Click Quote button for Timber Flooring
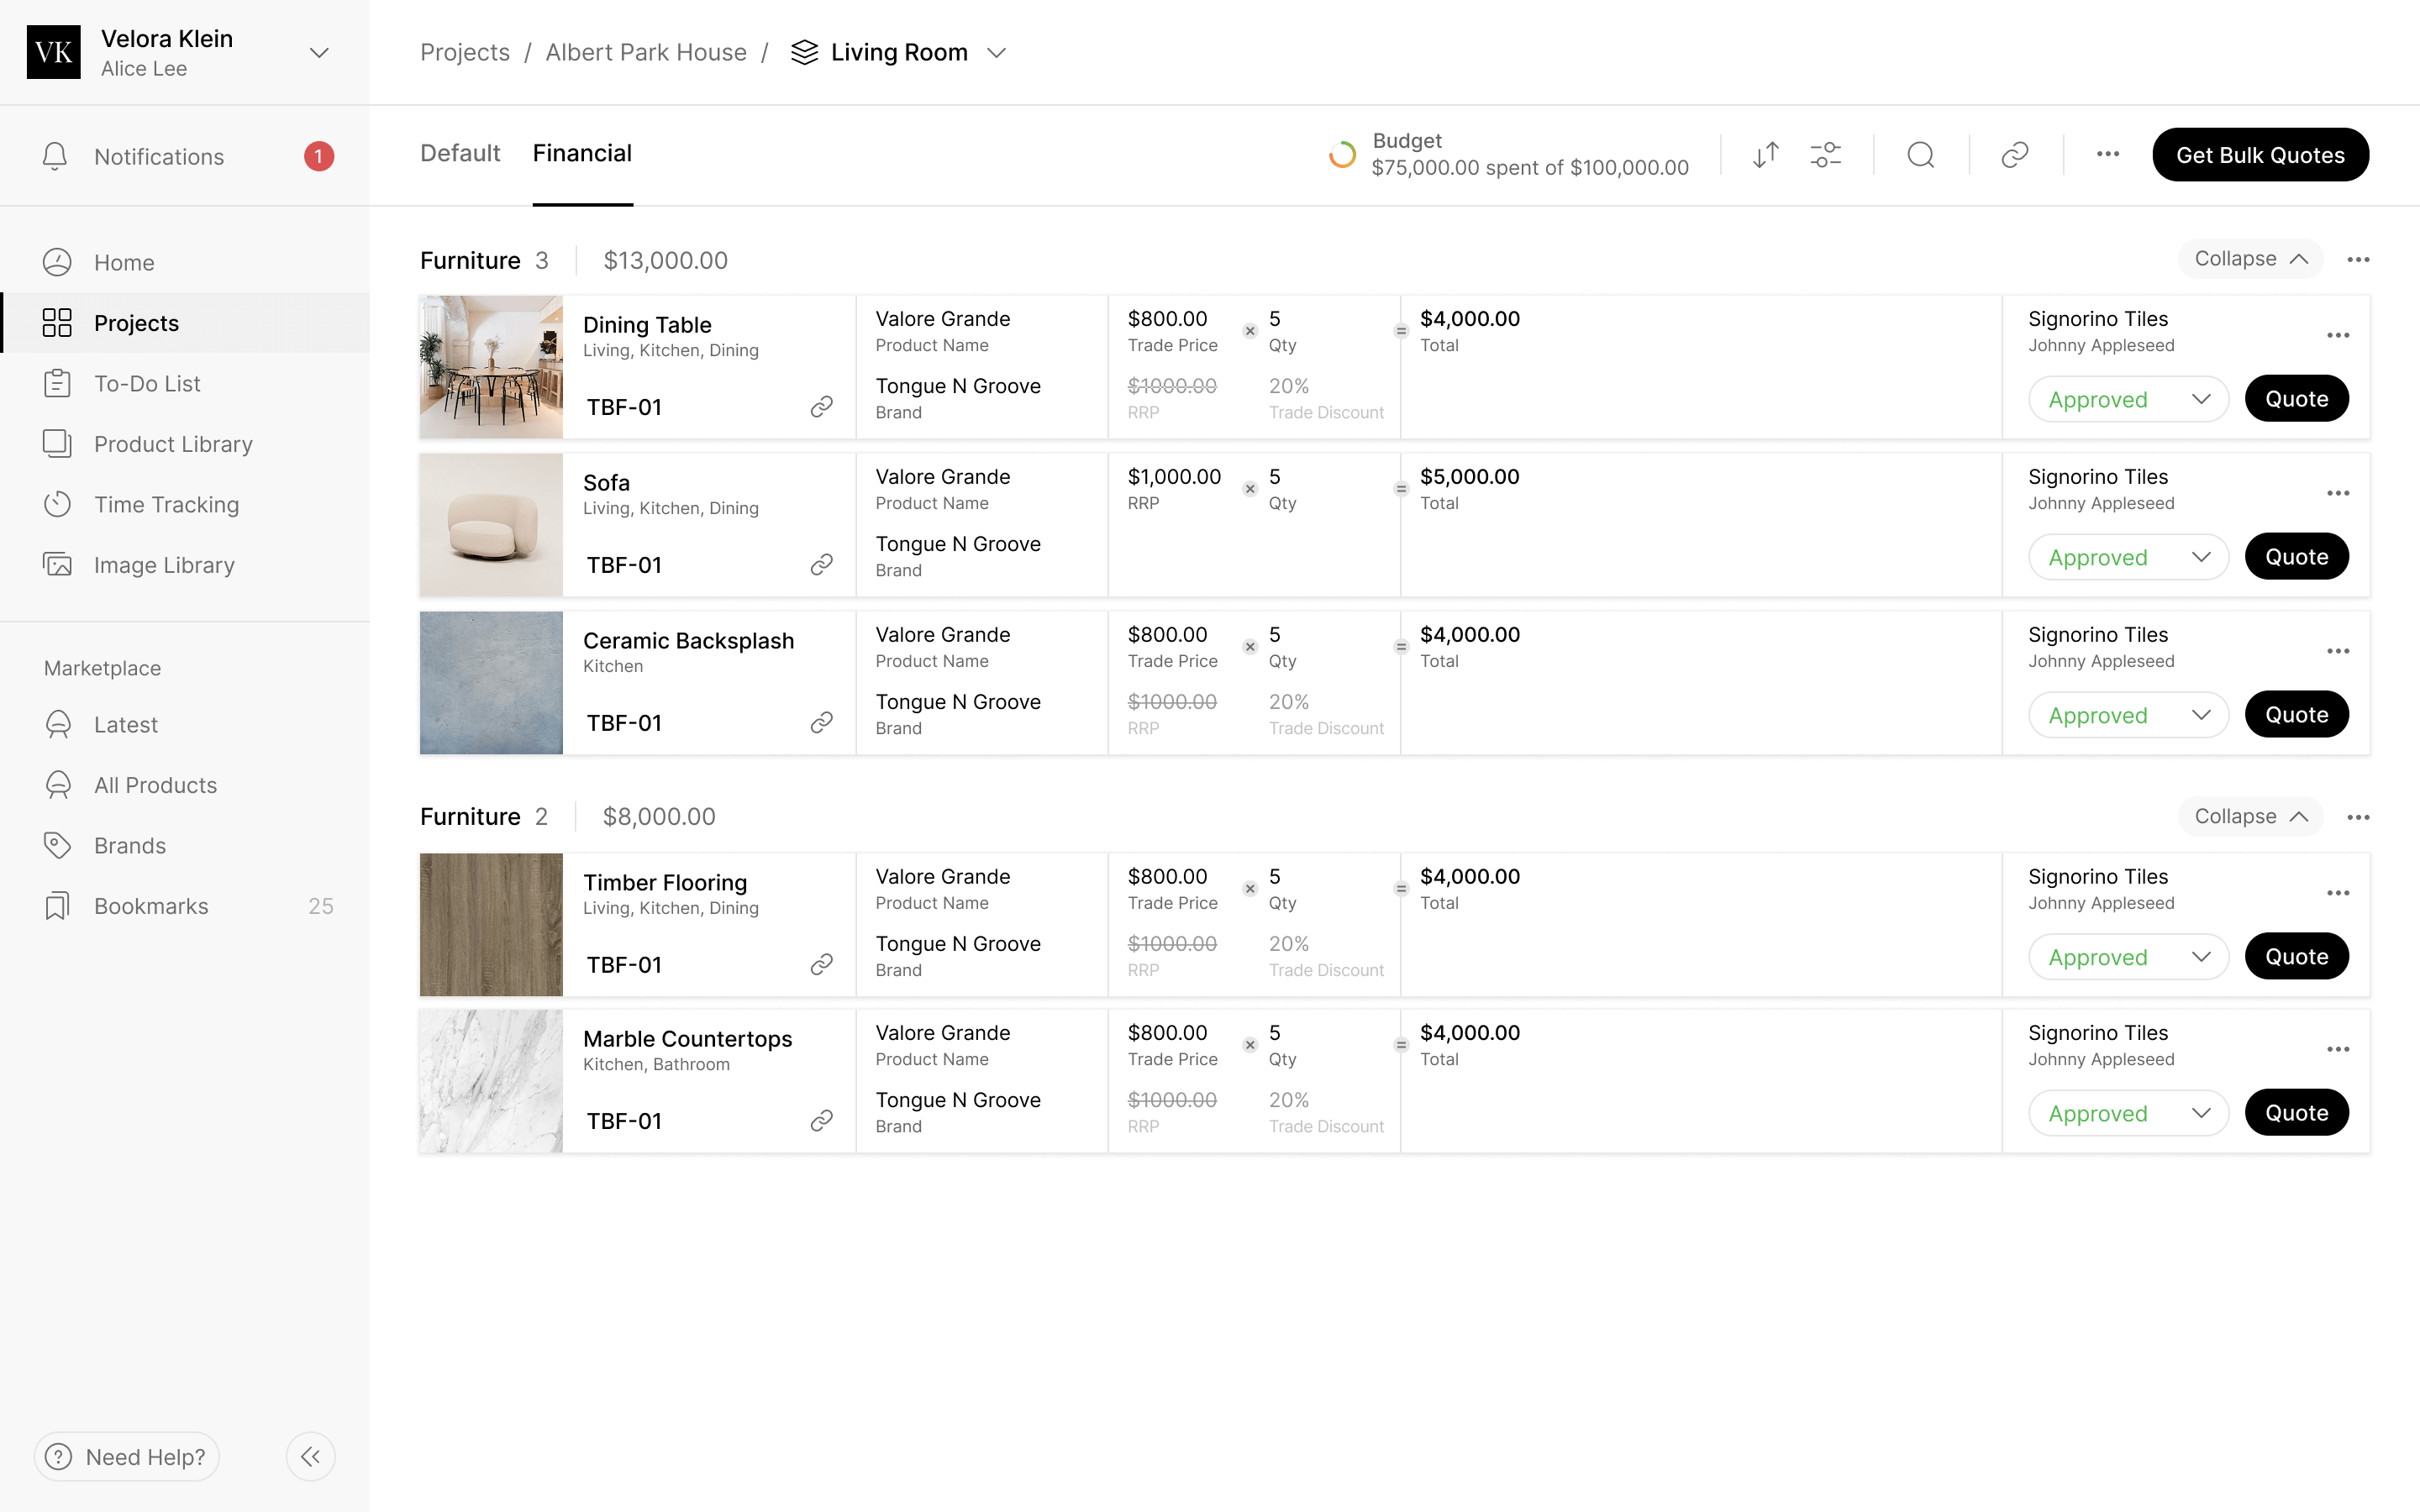 2296,957
